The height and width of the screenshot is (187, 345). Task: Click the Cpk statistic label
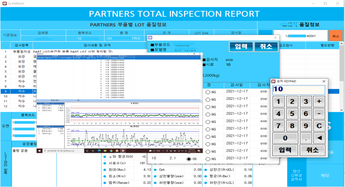[162, 170]
